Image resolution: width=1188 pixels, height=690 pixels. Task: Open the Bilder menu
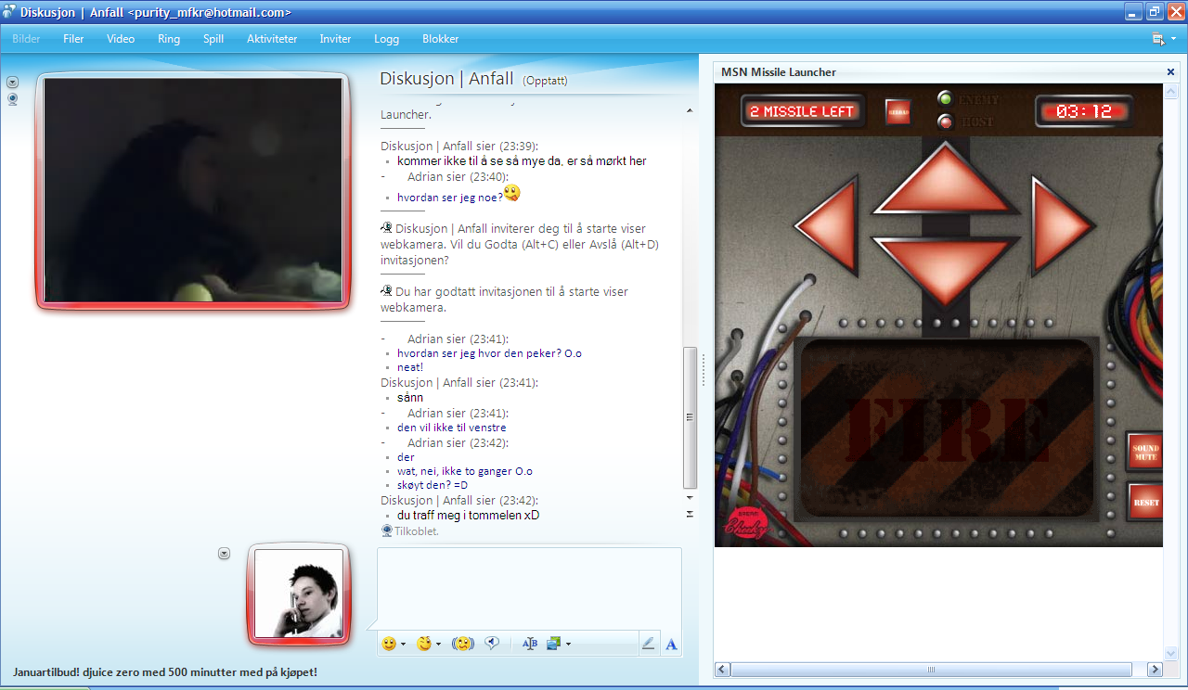[x=26, y=39]
